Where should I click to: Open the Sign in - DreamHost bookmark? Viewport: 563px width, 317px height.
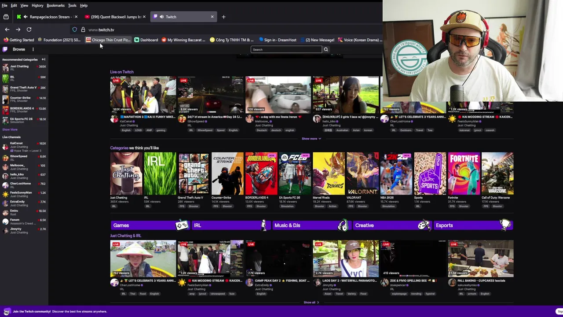[278, 40]
